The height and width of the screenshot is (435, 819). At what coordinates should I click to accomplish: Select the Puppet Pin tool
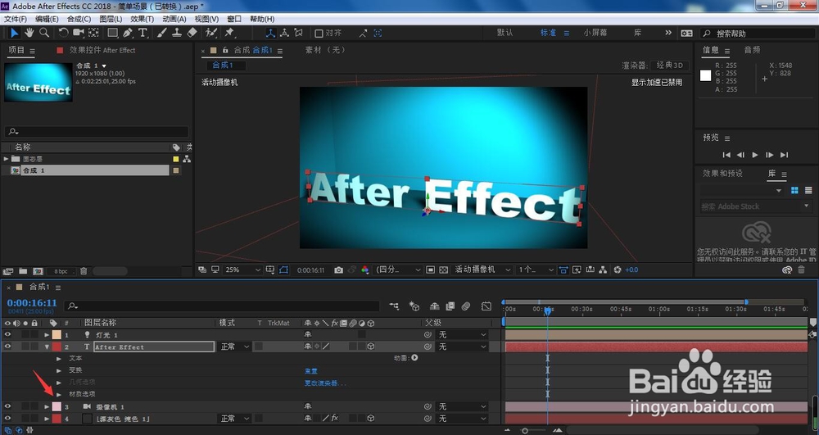229,33
